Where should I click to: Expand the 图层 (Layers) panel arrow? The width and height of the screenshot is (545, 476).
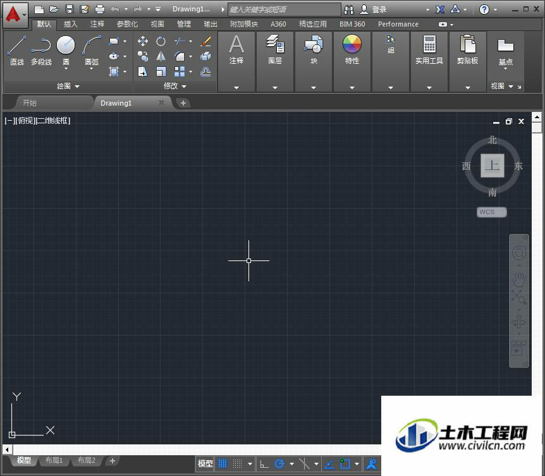tap(275, 88)
